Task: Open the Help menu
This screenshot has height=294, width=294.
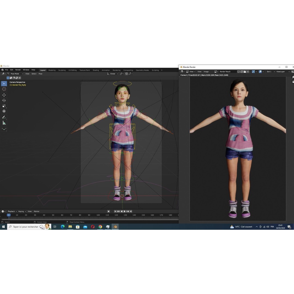Action: pos(33,70)
